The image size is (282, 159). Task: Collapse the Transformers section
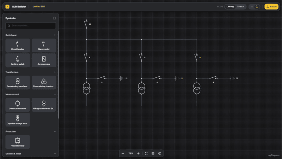point(55,72)
